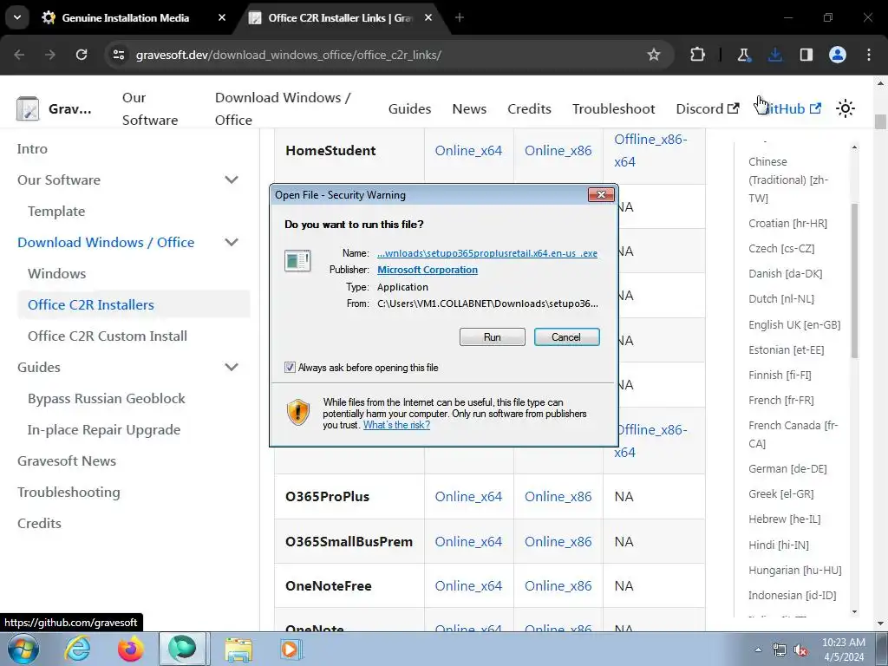This screenshot has width=888, height=666.
Task: Click O365ProPlus Online_x64 link
Action: pos(468,497)
